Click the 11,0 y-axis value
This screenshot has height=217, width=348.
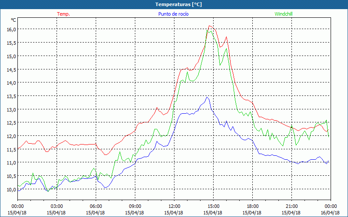(11, 162)
